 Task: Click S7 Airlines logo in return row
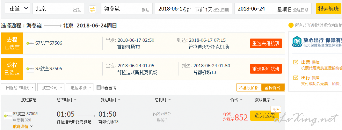pos(30,69)
